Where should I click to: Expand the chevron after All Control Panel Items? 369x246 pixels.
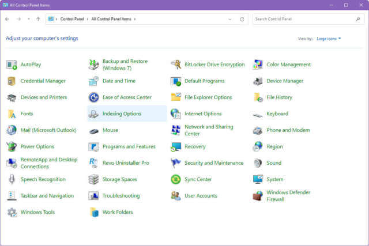coord(135,19)
